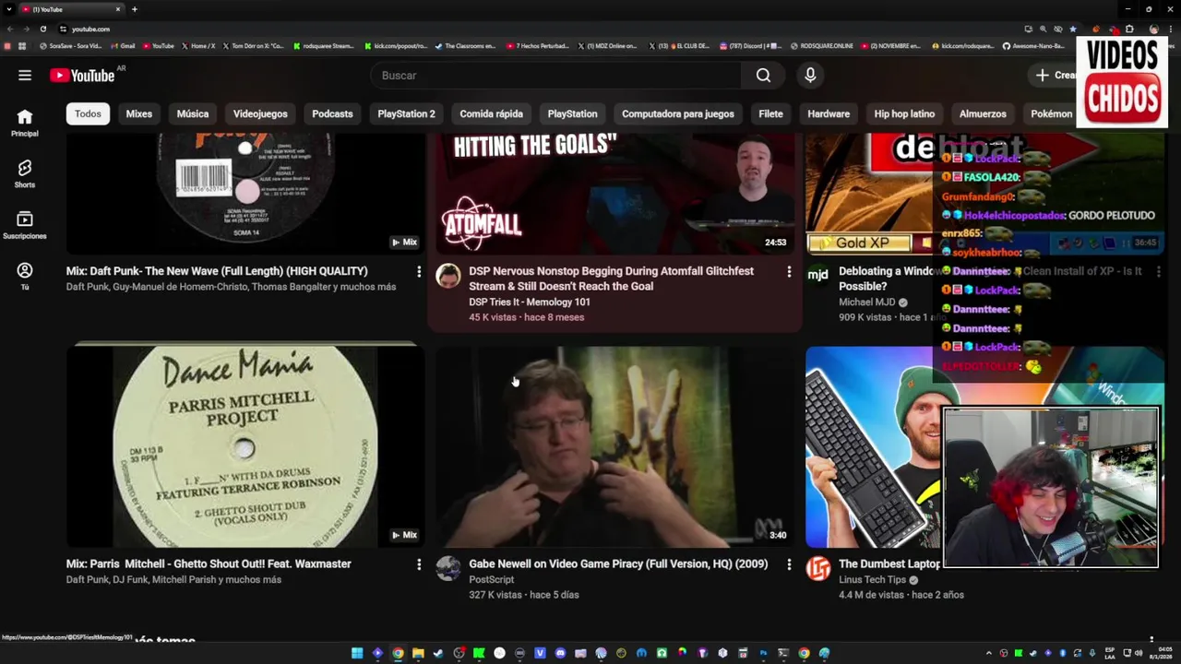Open the Atomfall DSP video thumbnail
Image resolution: width=1181 pixels, height=664 pixels.
click(x=614, y=194)
